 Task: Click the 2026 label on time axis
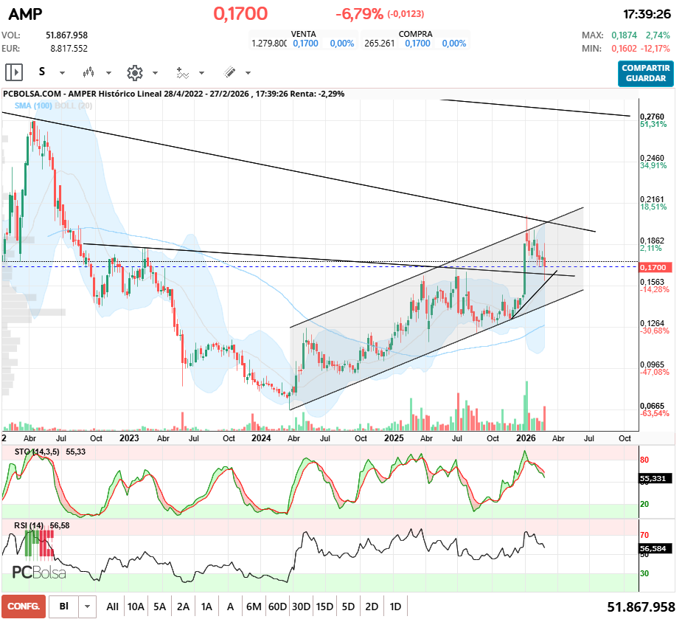526,438
